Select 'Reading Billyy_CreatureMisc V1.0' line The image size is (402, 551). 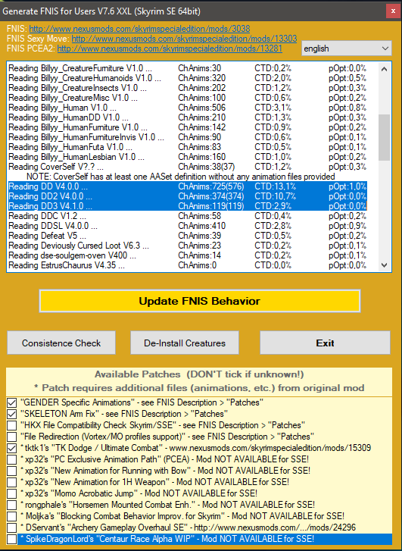tap(188, 98)
